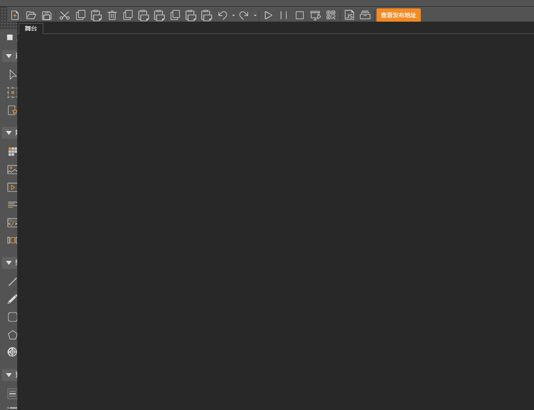The height and width of the screenshot is (410, 534).
Task: Click the orange 查看发布地址 button
Action: (x=399, y=15)
